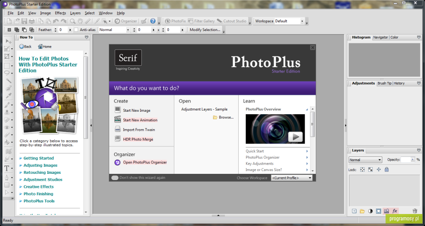Click the Undo arrow icon
425x226 pixels.
(x=56, y=21)
